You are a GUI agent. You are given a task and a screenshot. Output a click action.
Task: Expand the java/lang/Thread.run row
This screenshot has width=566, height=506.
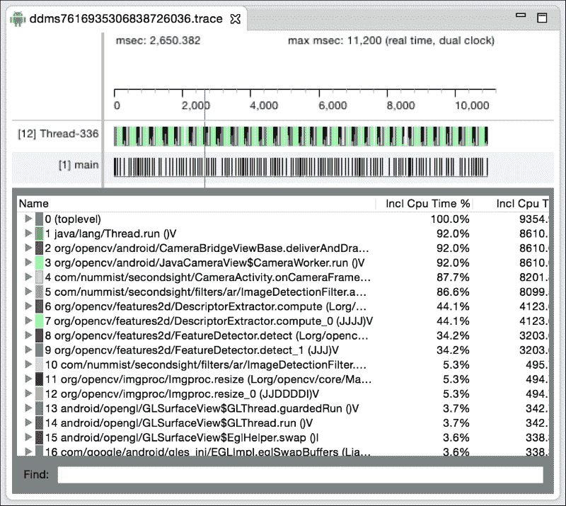[x=28, y=233]
